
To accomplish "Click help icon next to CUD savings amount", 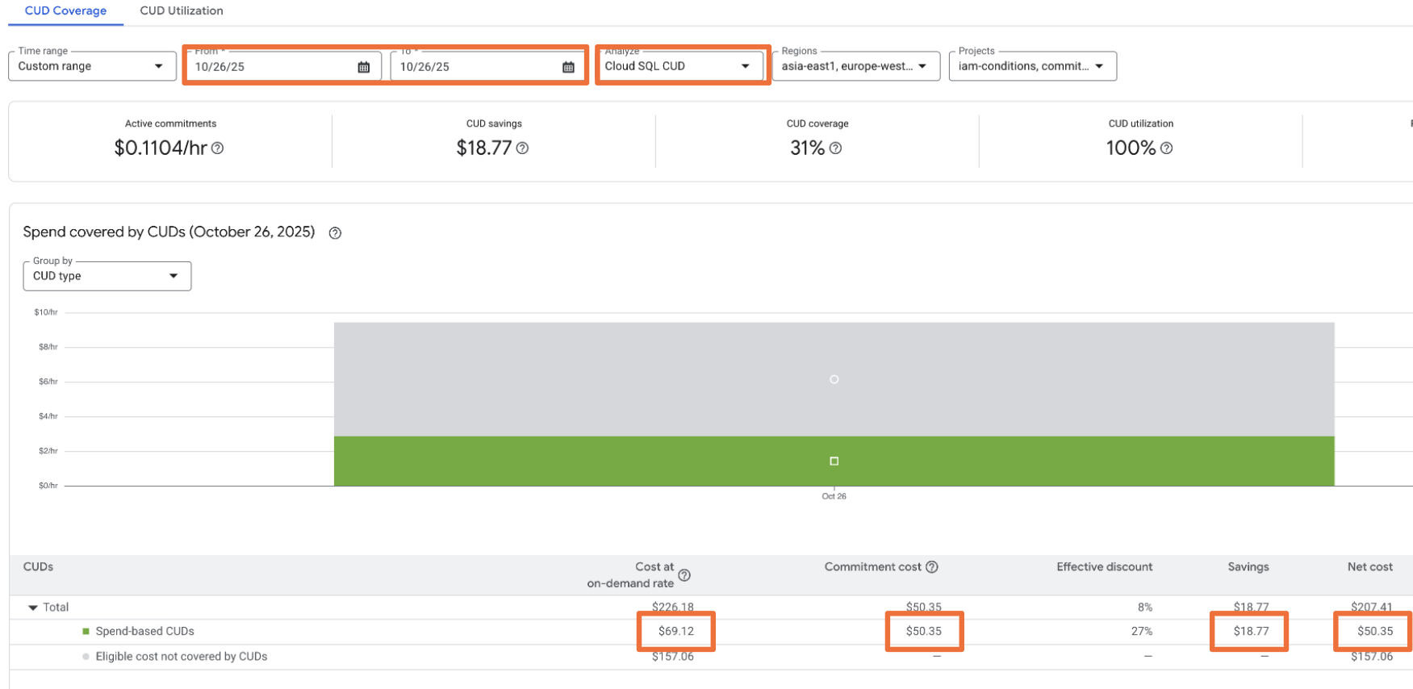I will click(522, 148).
